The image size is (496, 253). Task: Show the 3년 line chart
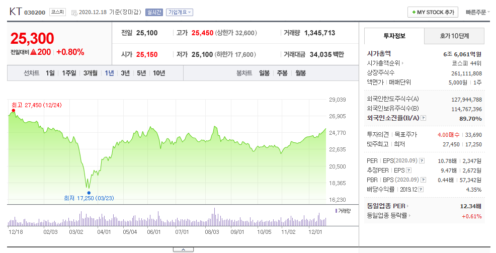pyautogui.click(x=125, y=73)
